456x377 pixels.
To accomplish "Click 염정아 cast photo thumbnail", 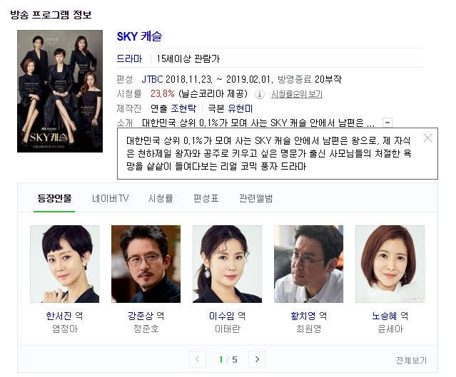I will click(x=65, y=264).
